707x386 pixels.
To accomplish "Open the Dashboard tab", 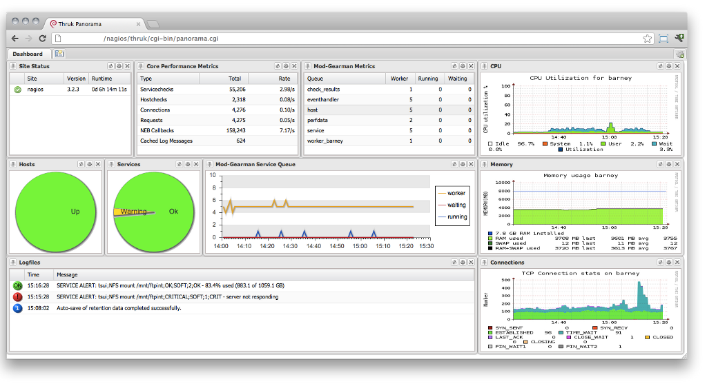I will coord(28,54).
